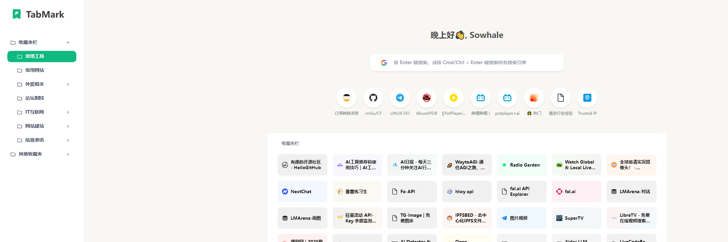
Task: Expand the 网站建站 folder chevron
Action: point(68,126)
